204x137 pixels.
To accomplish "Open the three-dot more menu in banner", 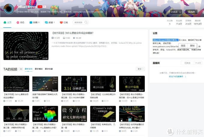I will pos(203,12).
